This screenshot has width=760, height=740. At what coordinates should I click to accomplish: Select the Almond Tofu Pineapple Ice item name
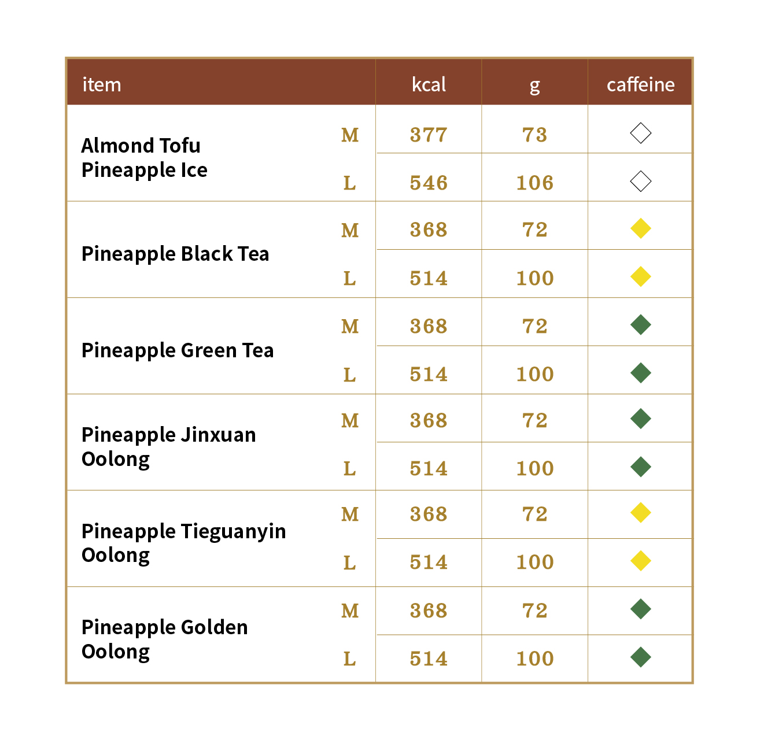point(145,157)
